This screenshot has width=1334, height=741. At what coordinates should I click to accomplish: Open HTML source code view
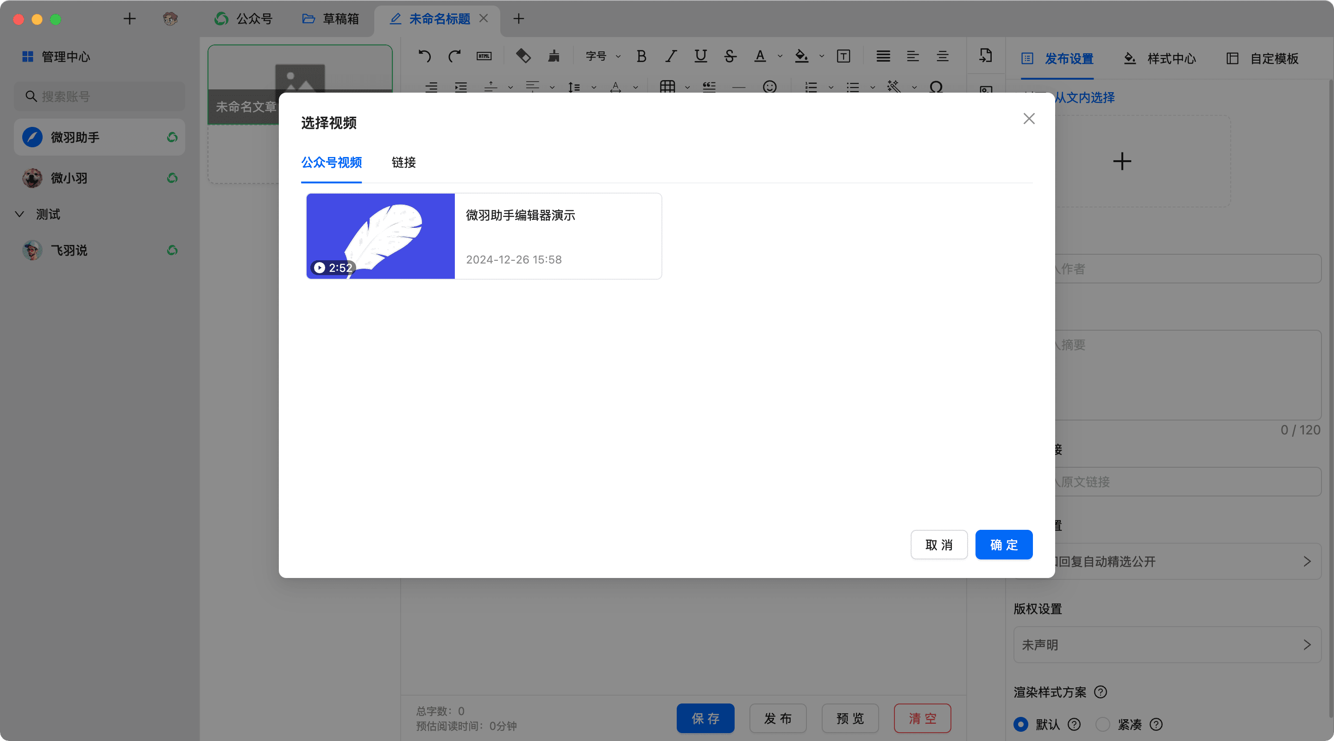click(484, 56)
